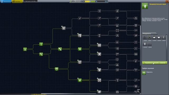
Task: Select the part thumbnail priced 1,500.00
Action: [149, 44]
